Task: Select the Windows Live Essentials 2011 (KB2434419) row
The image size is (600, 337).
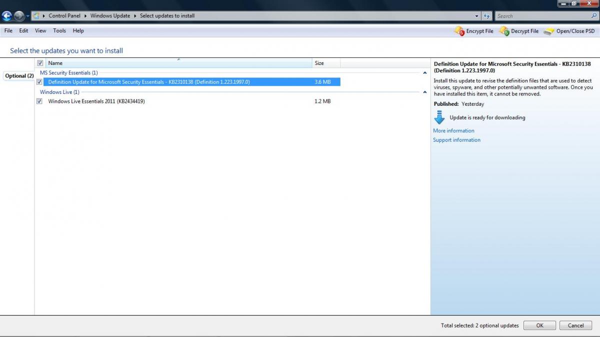Action: click(x=192, y=101)
